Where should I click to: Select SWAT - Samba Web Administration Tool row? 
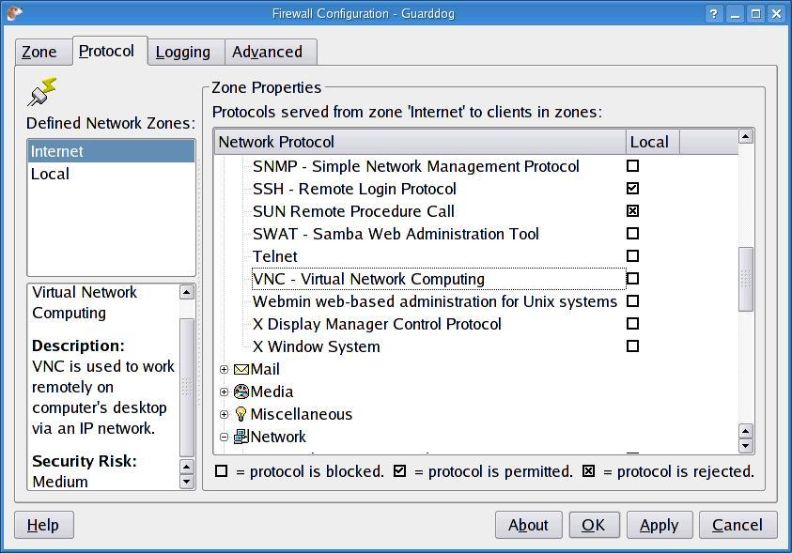396,234
